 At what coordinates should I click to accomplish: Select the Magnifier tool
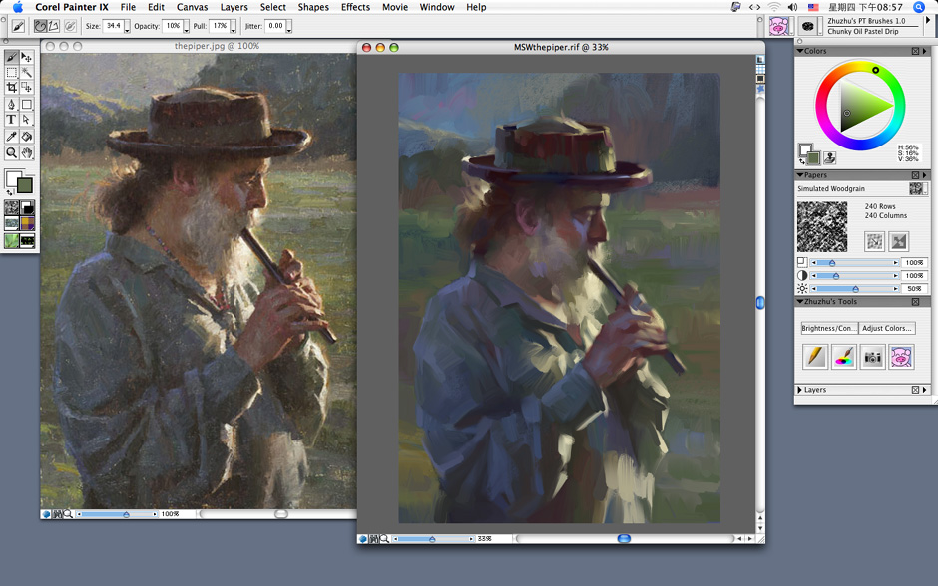11,152
